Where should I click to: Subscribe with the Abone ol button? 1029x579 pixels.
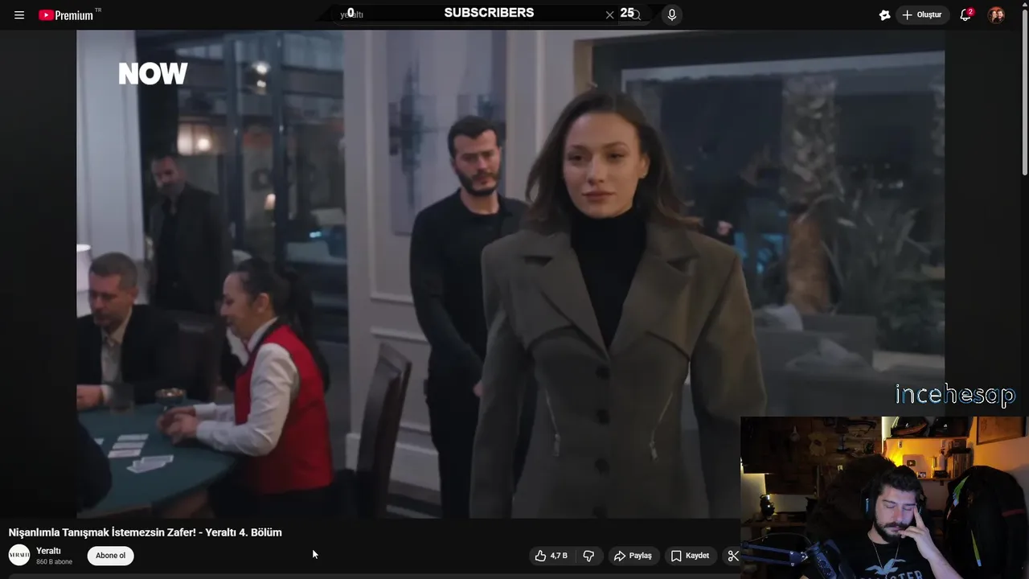click(111, 556)
